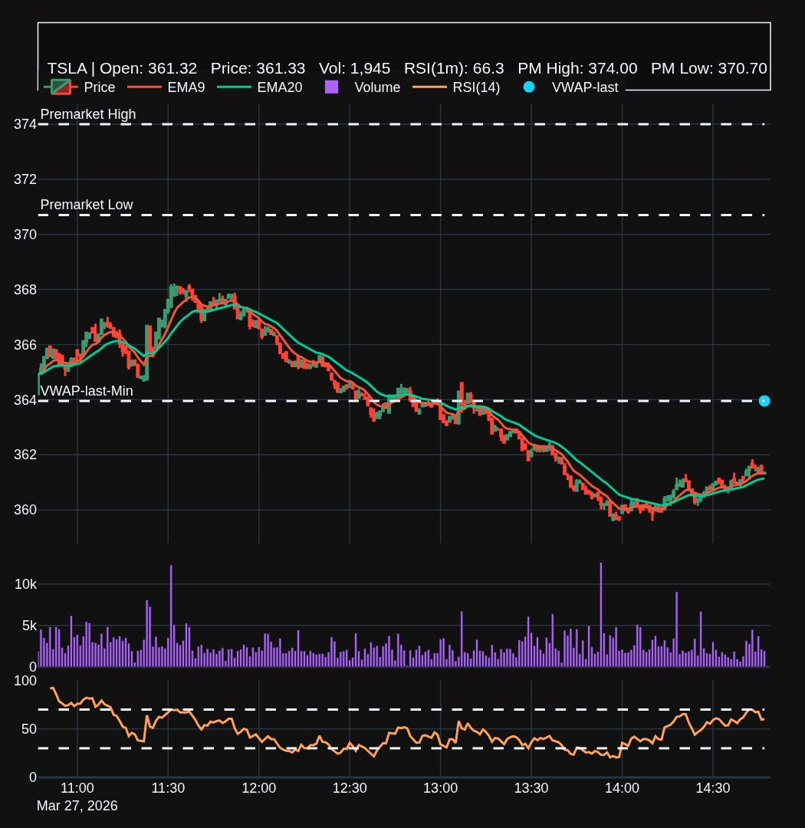Viewport: 805px width, 828px height.
Task: Toggle the EMA20 legend entry
Action: click(x=260, y=87)
